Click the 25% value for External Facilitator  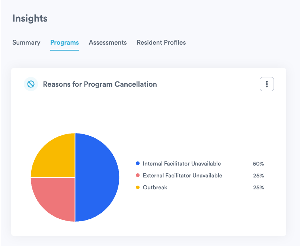tap(258, 176)
